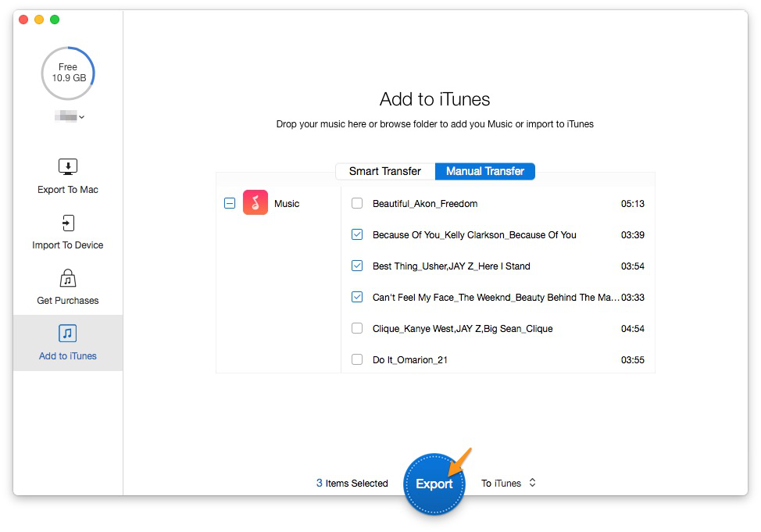Screen dimensions: 761x532
Task: Click the green zoom window button
Action: click(x=55, y=20)
